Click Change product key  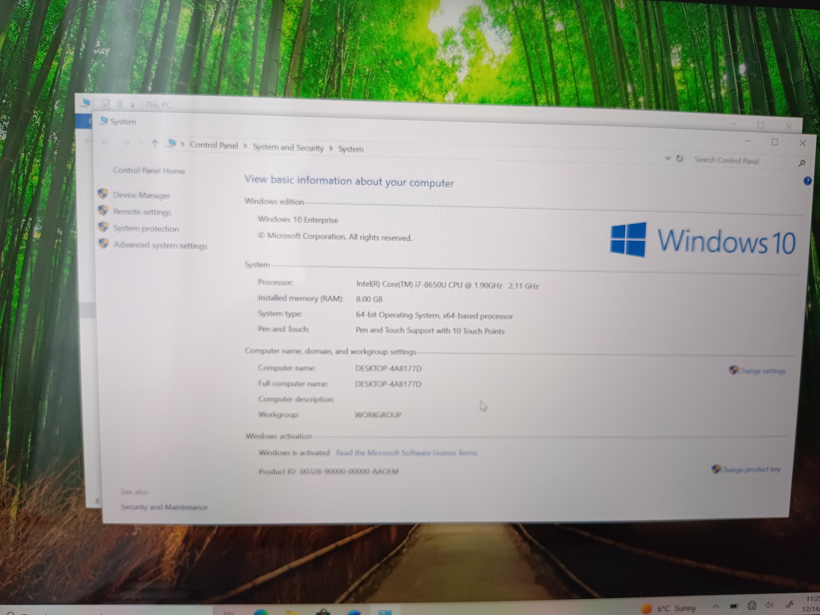[750, 469]
